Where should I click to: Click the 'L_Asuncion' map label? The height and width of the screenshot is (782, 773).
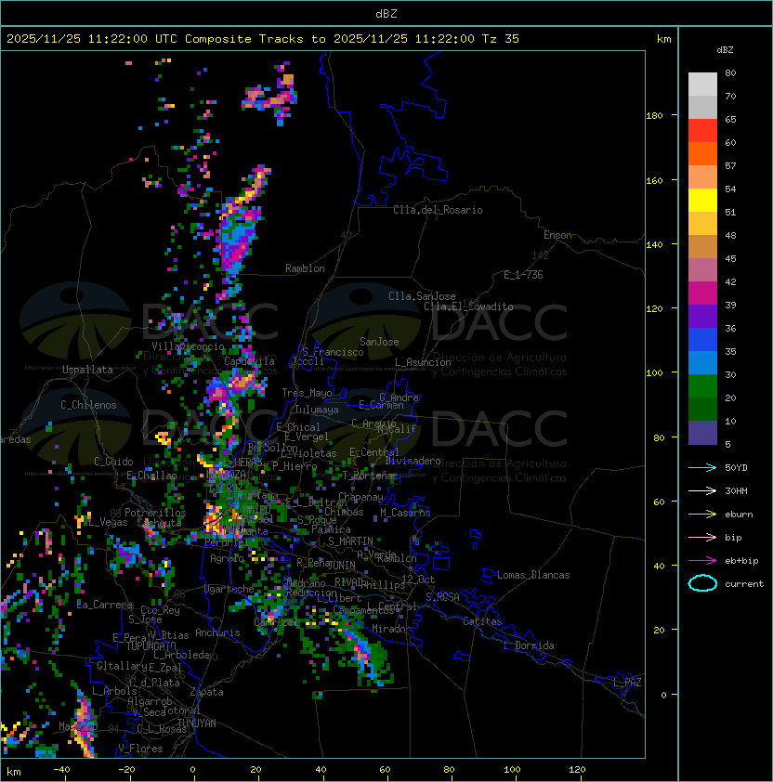coord(423,362)
